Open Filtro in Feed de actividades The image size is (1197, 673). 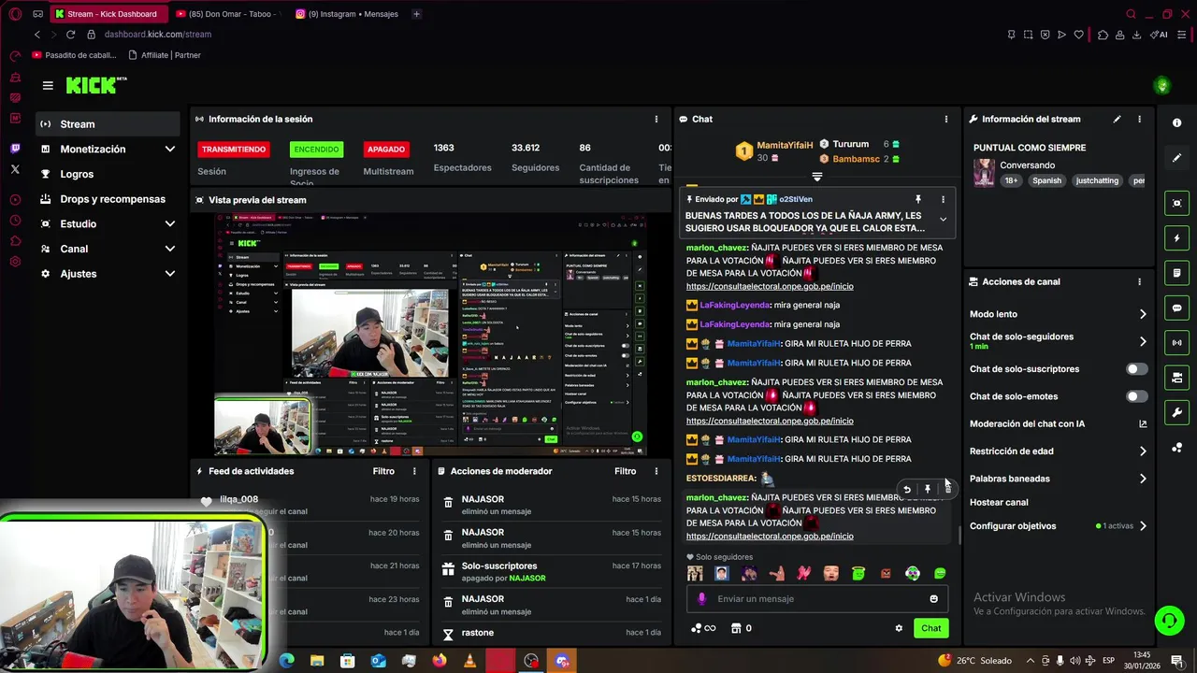pos(383,471)
